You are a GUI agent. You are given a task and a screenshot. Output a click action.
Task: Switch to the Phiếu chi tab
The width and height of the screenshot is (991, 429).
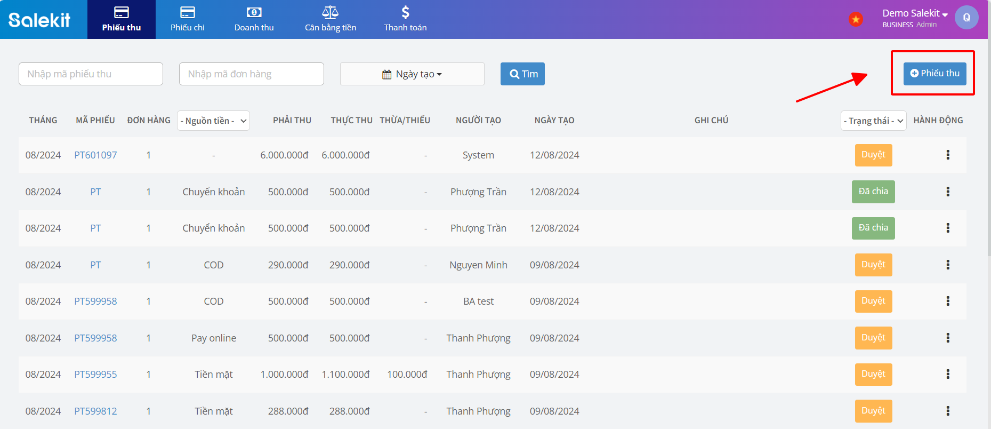click(187, 20)
